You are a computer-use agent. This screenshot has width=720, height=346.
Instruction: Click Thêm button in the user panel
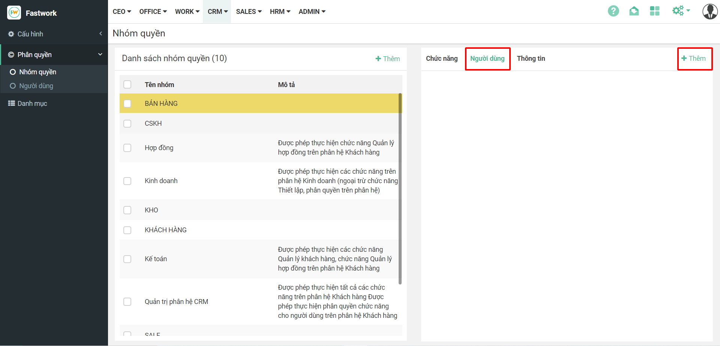click(x=694, y=59)
